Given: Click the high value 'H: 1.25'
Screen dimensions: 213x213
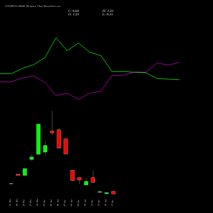Looking at the screenshot, I should (108, 11).
